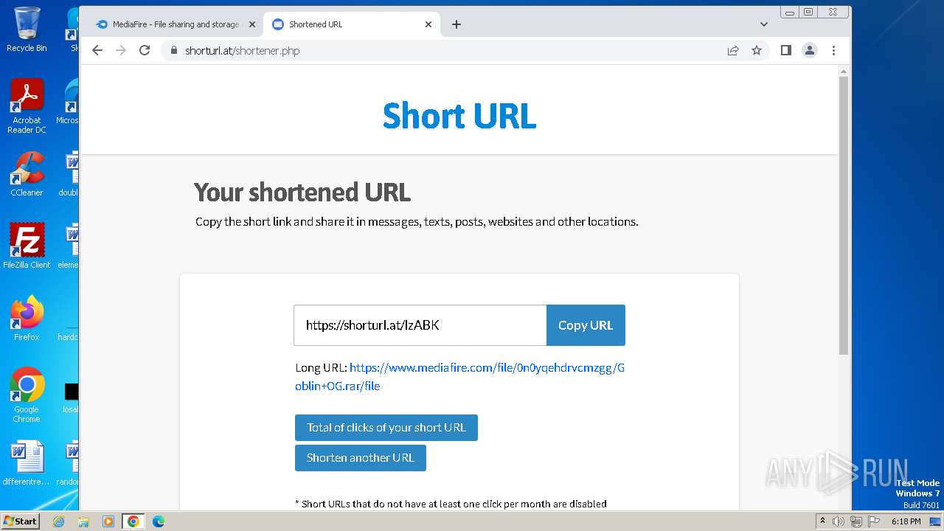The image size is (944, 531).
Task: Focus the shortened URL text field
Action: tap(420, 325)
